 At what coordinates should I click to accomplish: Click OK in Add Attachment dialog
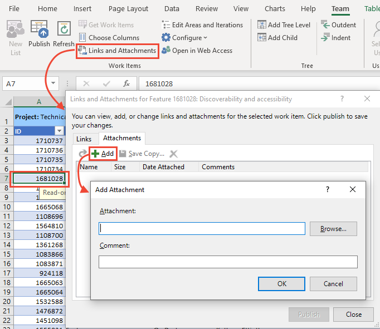tap(281, 283)
